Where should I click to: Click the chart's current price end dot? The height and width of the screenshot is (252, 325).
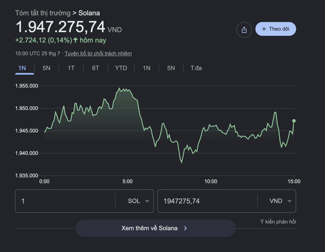point(294,121)
